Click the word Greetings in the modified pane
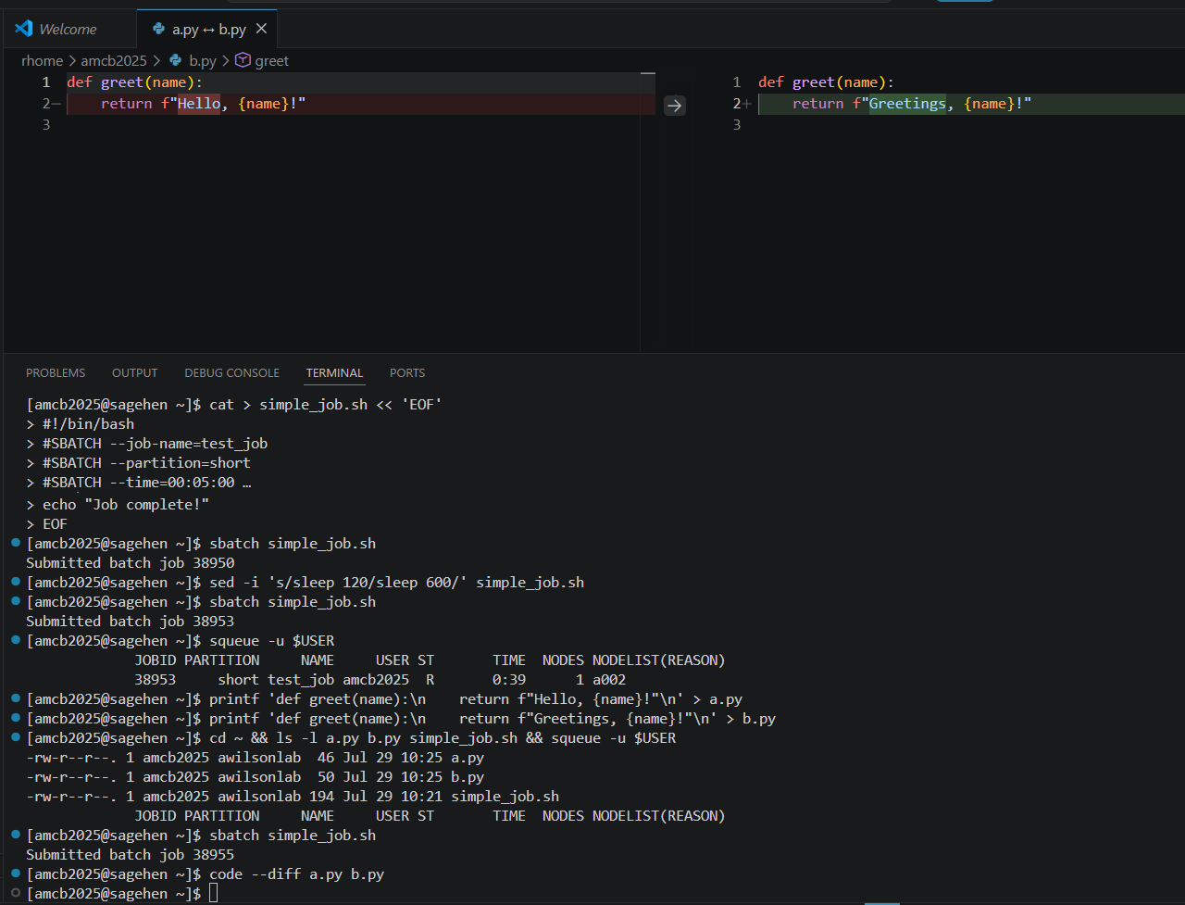 tap(907, 104)
